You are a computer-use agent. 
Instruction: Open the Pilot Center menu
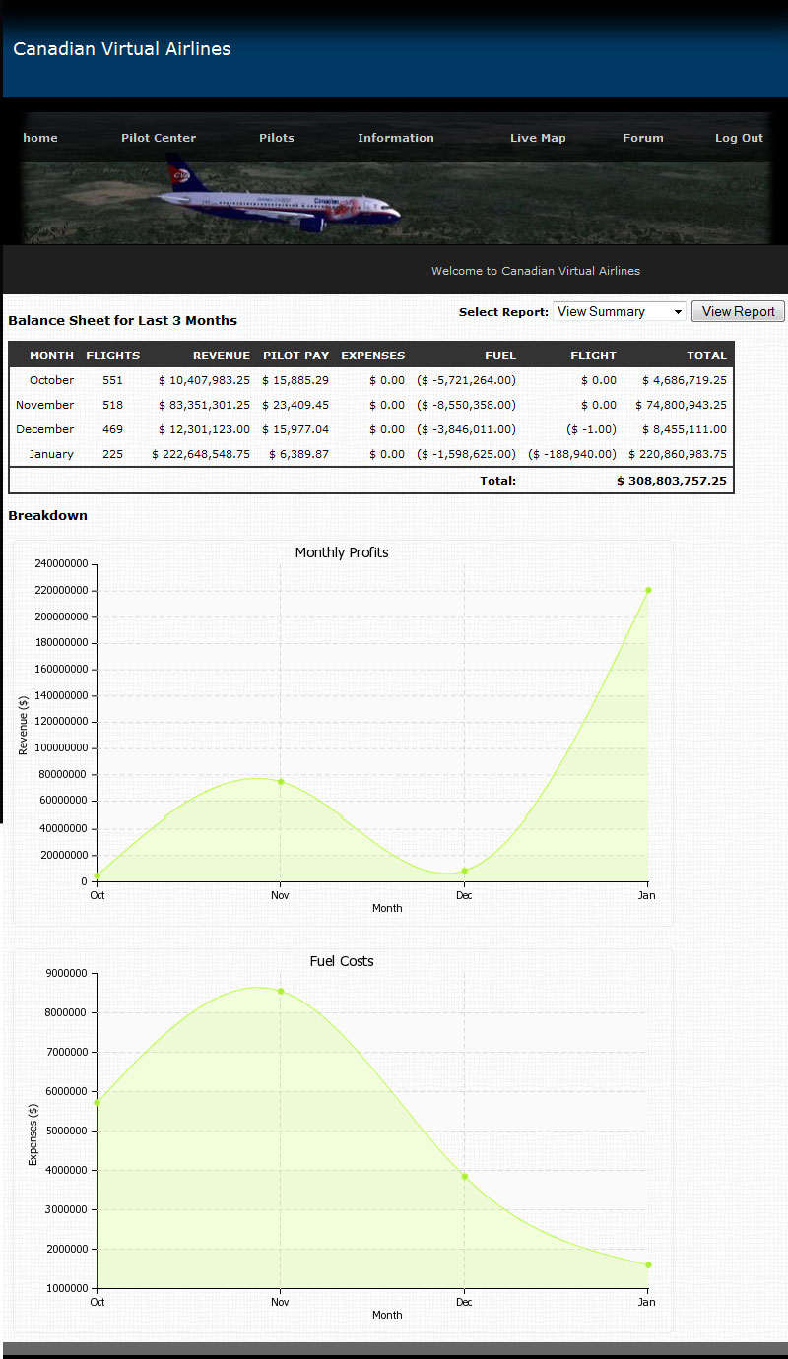coord(159,138)
